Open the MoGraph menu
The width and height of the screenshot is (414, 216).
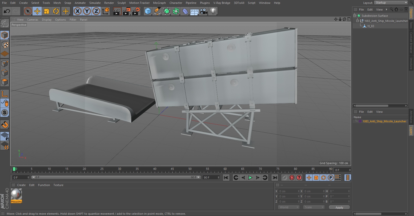(x=159, y=3)
